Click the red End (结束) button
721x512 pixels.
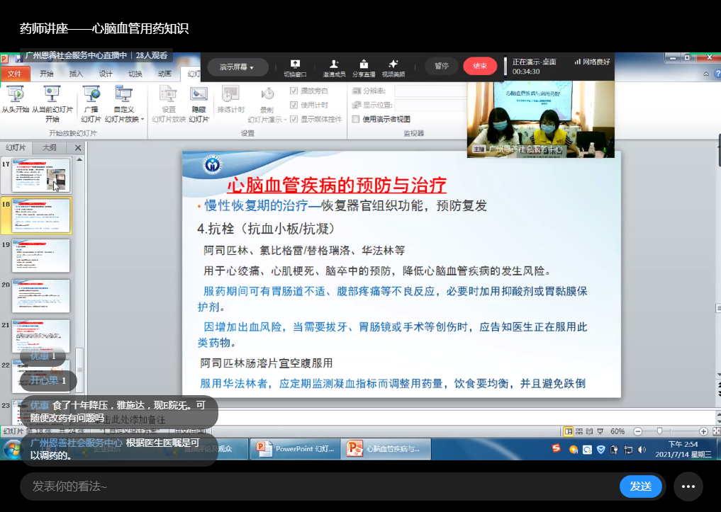click(x=480, y=66)
